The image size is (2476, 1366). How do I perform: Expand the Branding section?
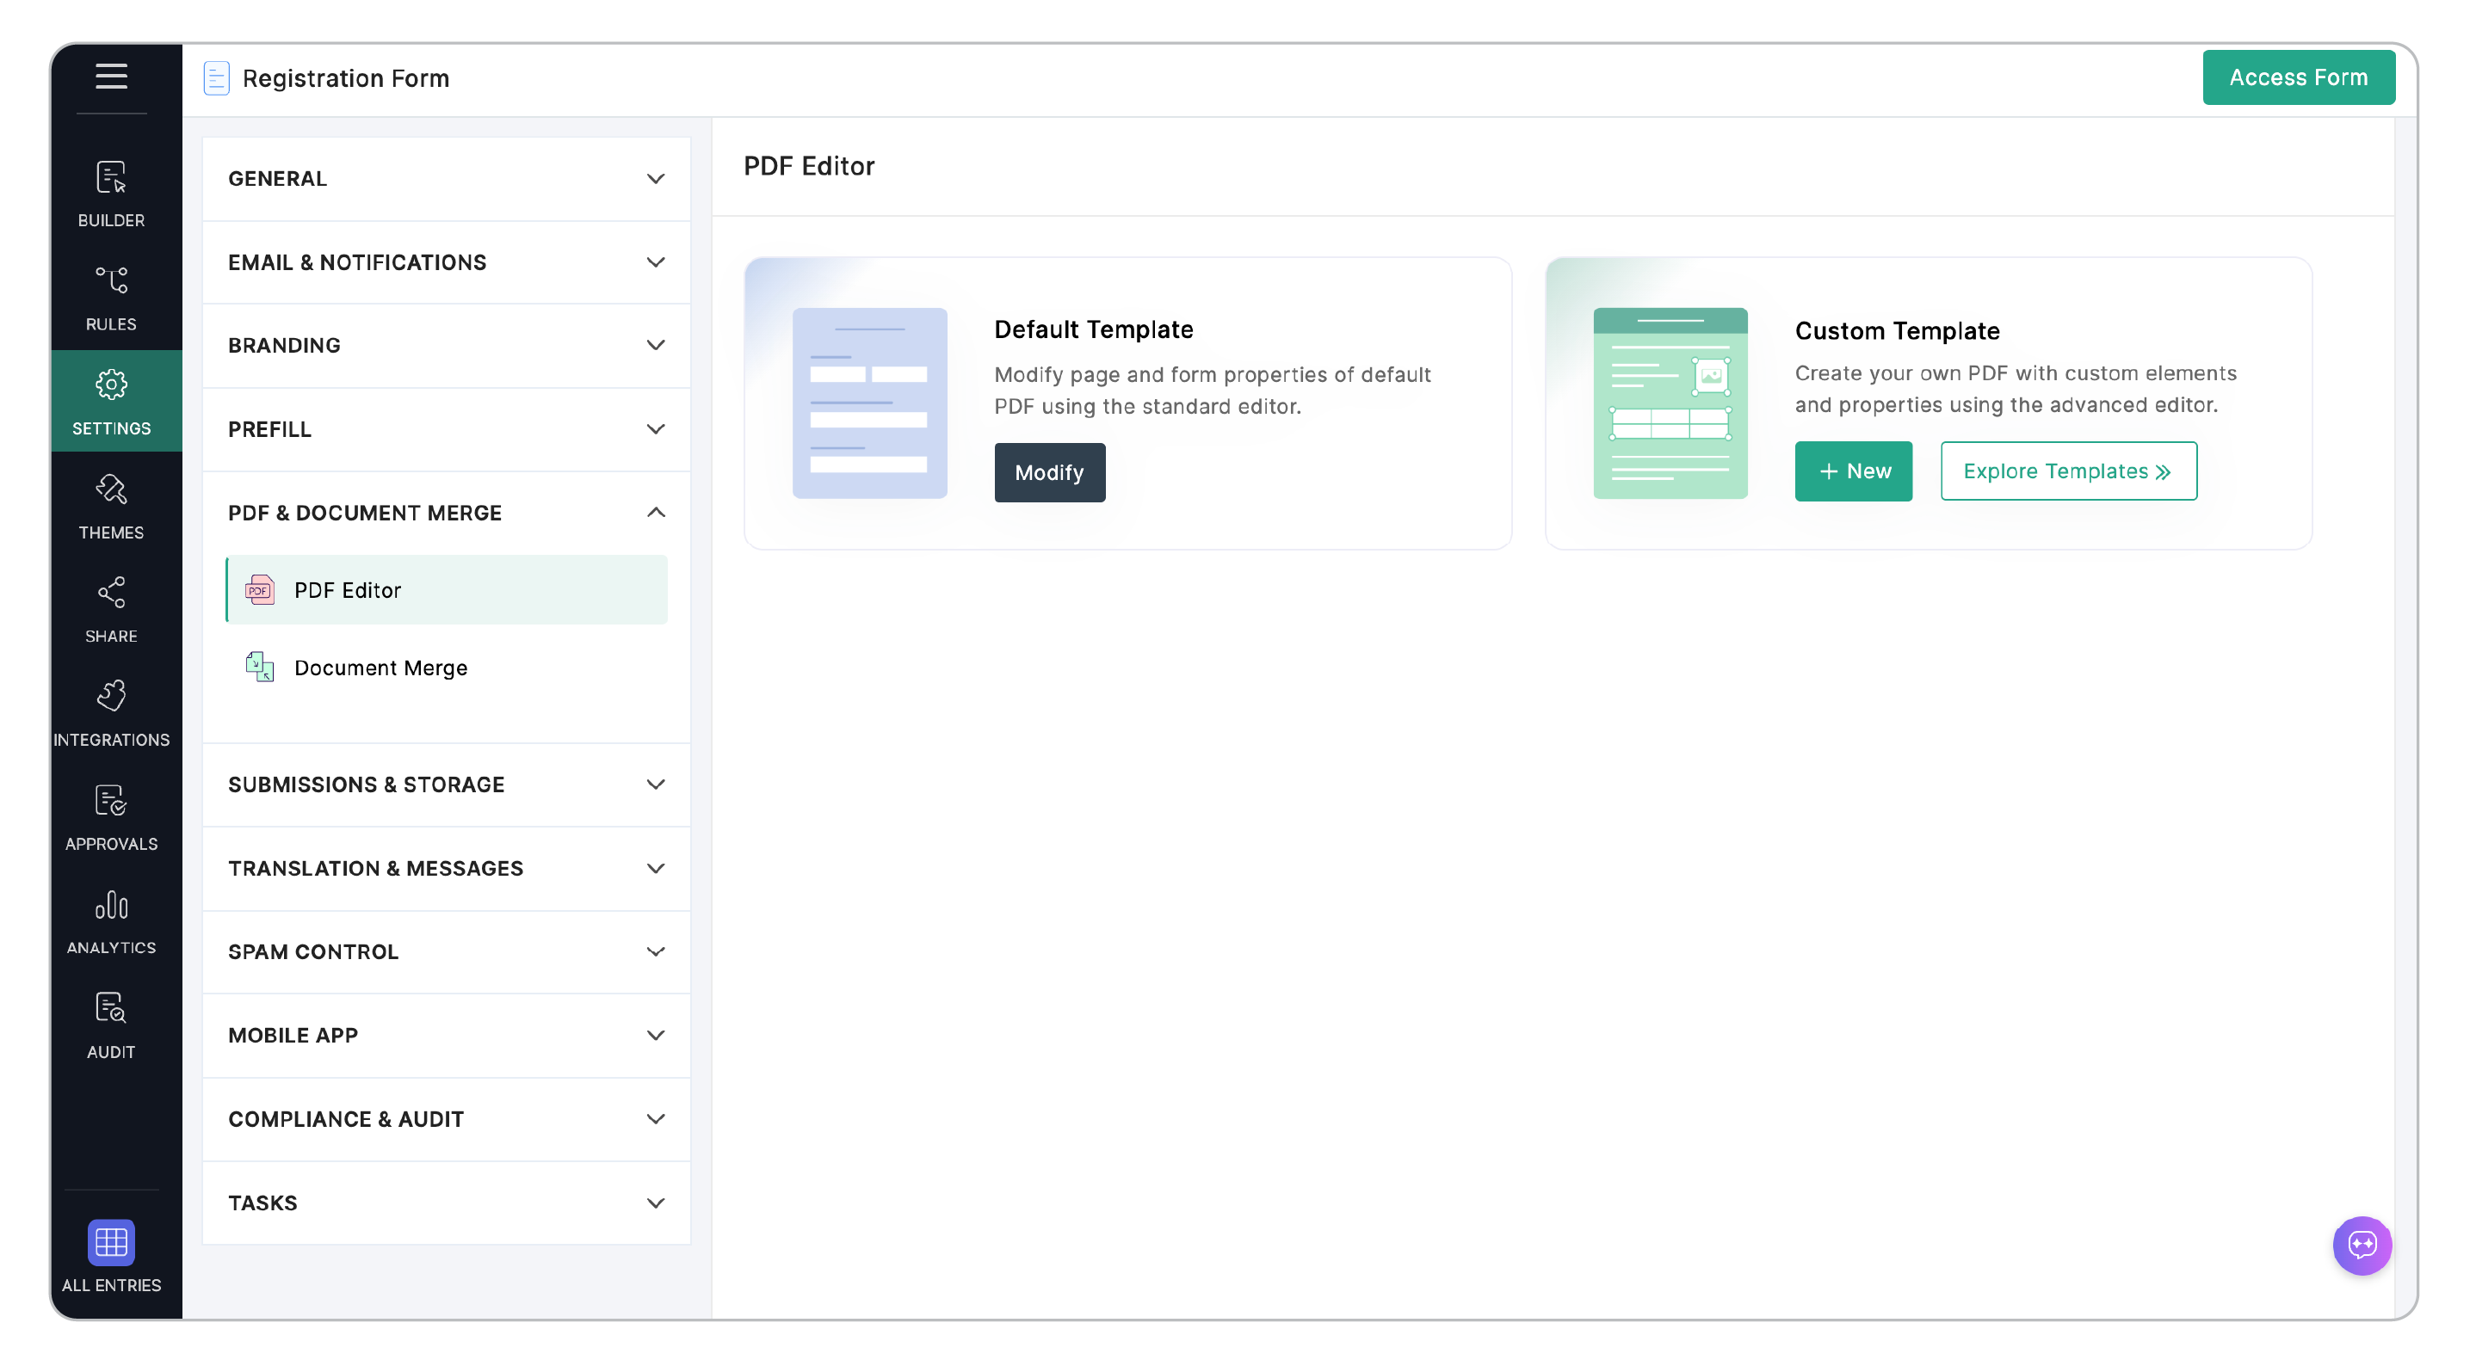coord(447,345)
